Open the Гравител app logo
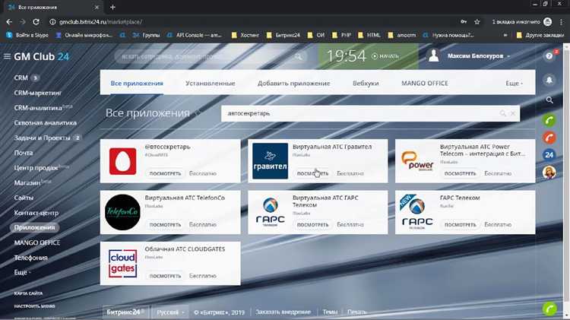 point(270,161)
